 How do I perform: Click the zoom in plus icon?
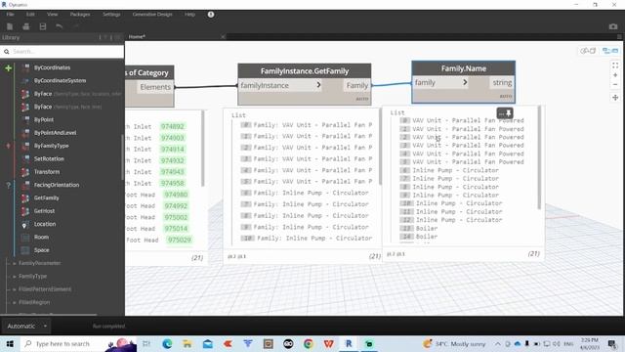[x=615, y=75]
